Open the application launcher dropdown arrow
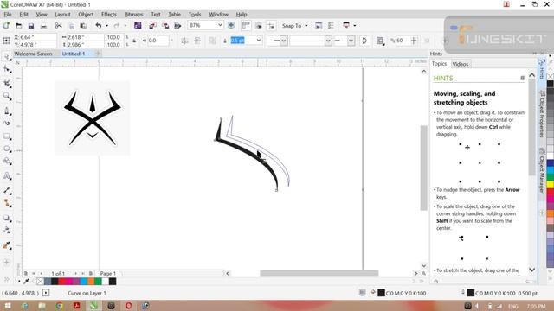Screen dimensions: 554x311 pyautogui.click(x=355, y=25)
